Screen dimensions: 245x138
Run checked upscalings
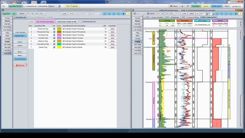(45, 22)
